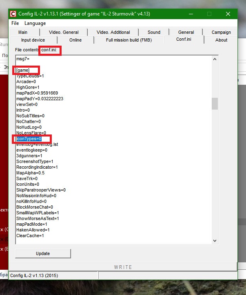Click the WRITE button
The width and height of the screenshot is (246, 295).
(x=123, y=267)
